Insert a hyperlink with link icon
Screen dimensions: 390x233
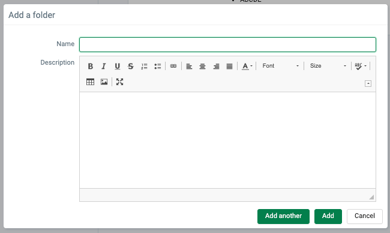[x=173, y=66]
